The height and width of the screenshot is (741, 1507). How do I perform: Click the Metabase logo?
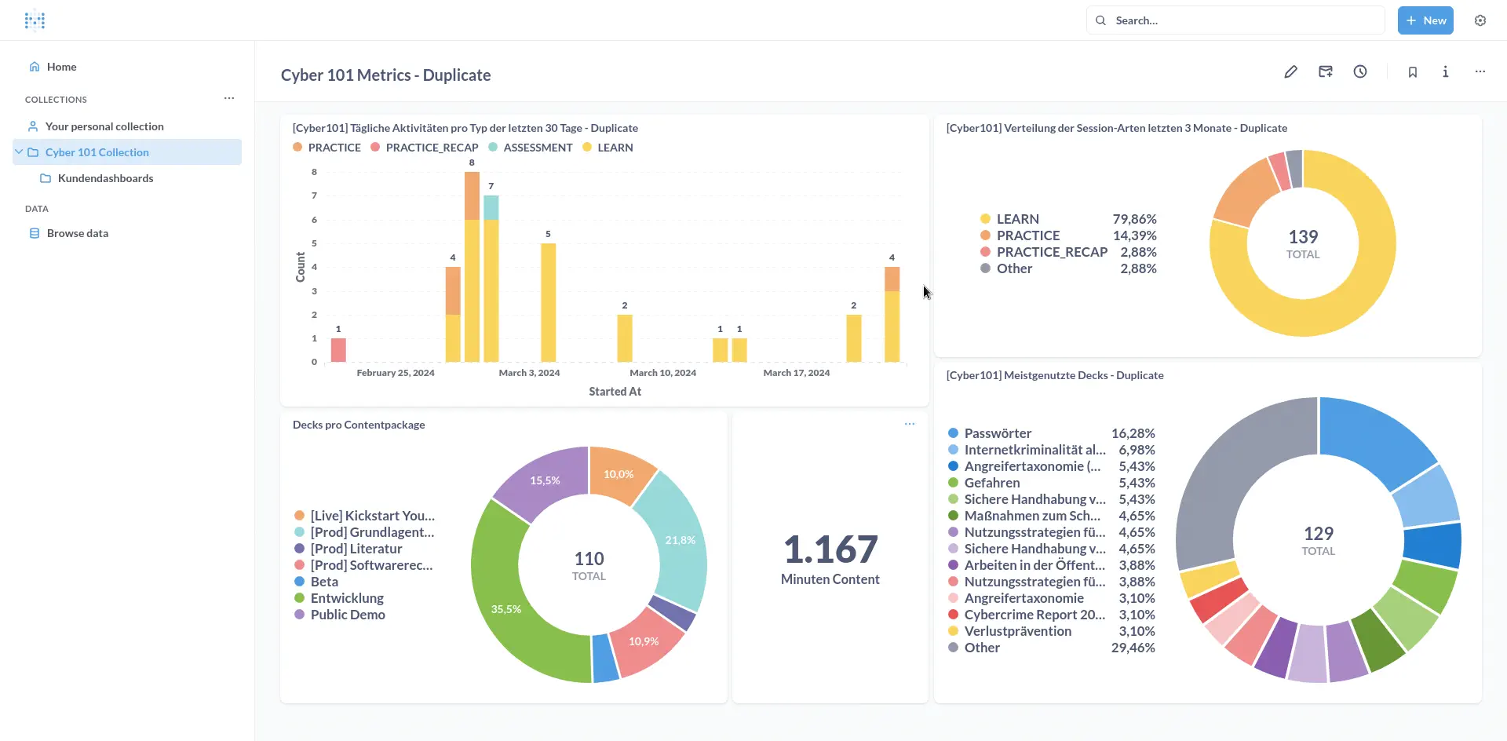tap(35, 20)
